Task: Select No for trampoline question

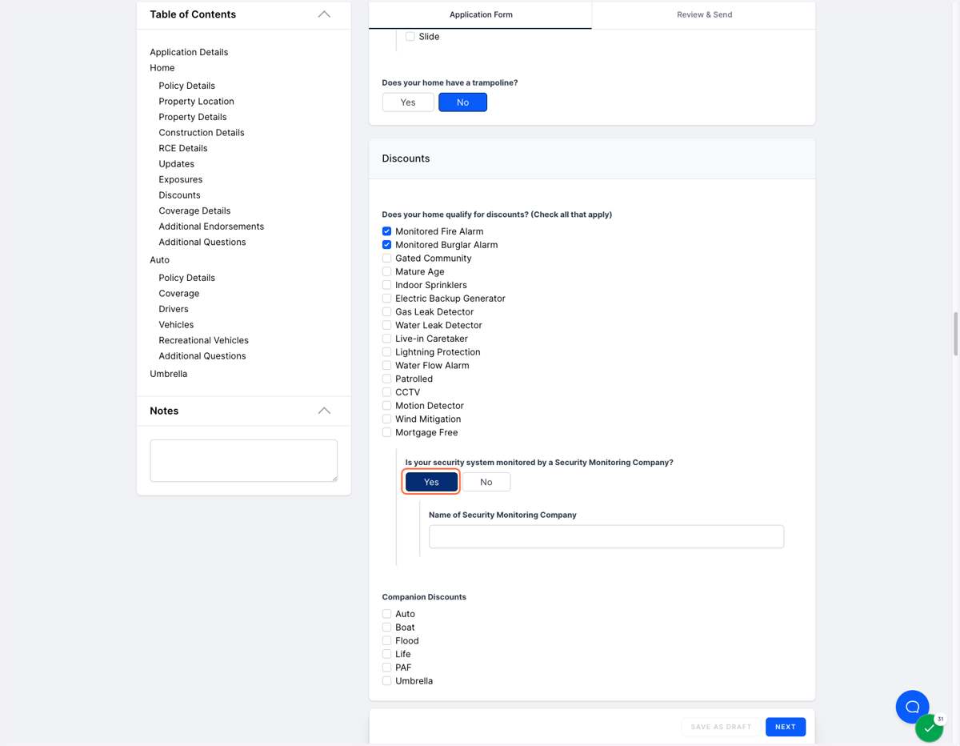Action: [x=462, y=102]
